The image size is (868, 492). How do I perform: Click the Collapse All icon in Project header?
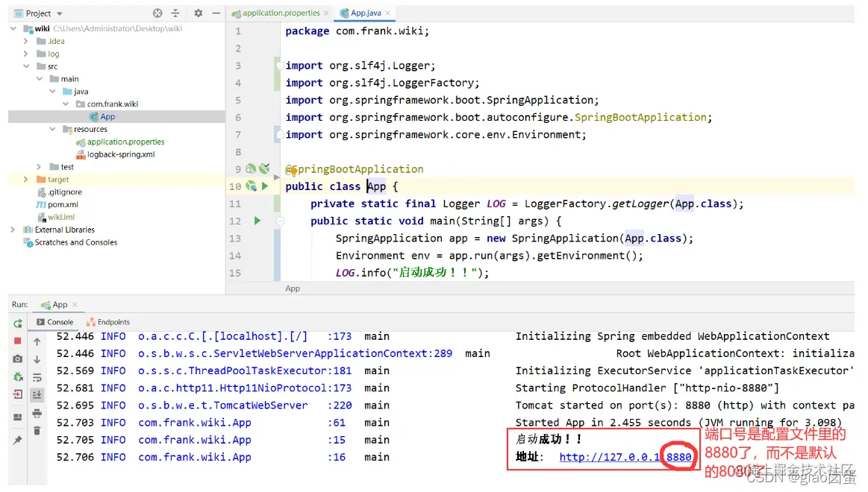point(175,13)
